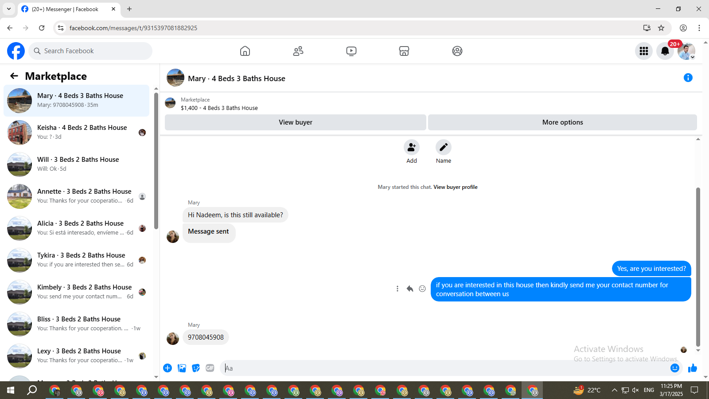
Task: Click the browser Back button
Action: point(10,28)
